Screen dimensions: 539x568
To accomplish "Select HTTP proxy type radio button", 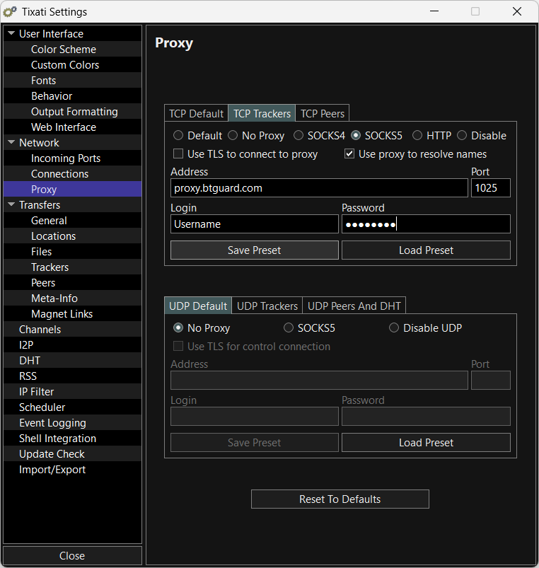I will click(417, 136).
